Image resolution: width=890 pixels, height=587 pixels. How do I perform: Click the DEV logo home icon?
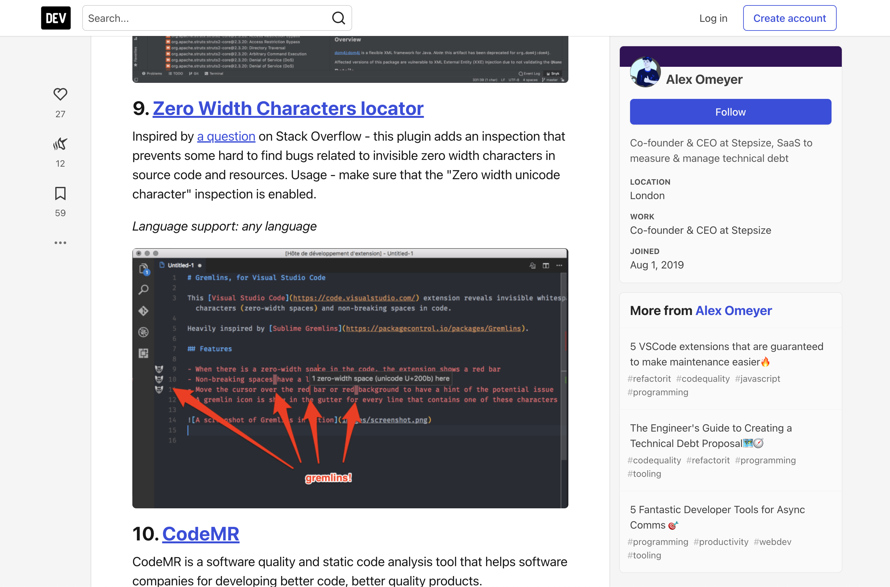pyautogui.click(x=56, y=18)
